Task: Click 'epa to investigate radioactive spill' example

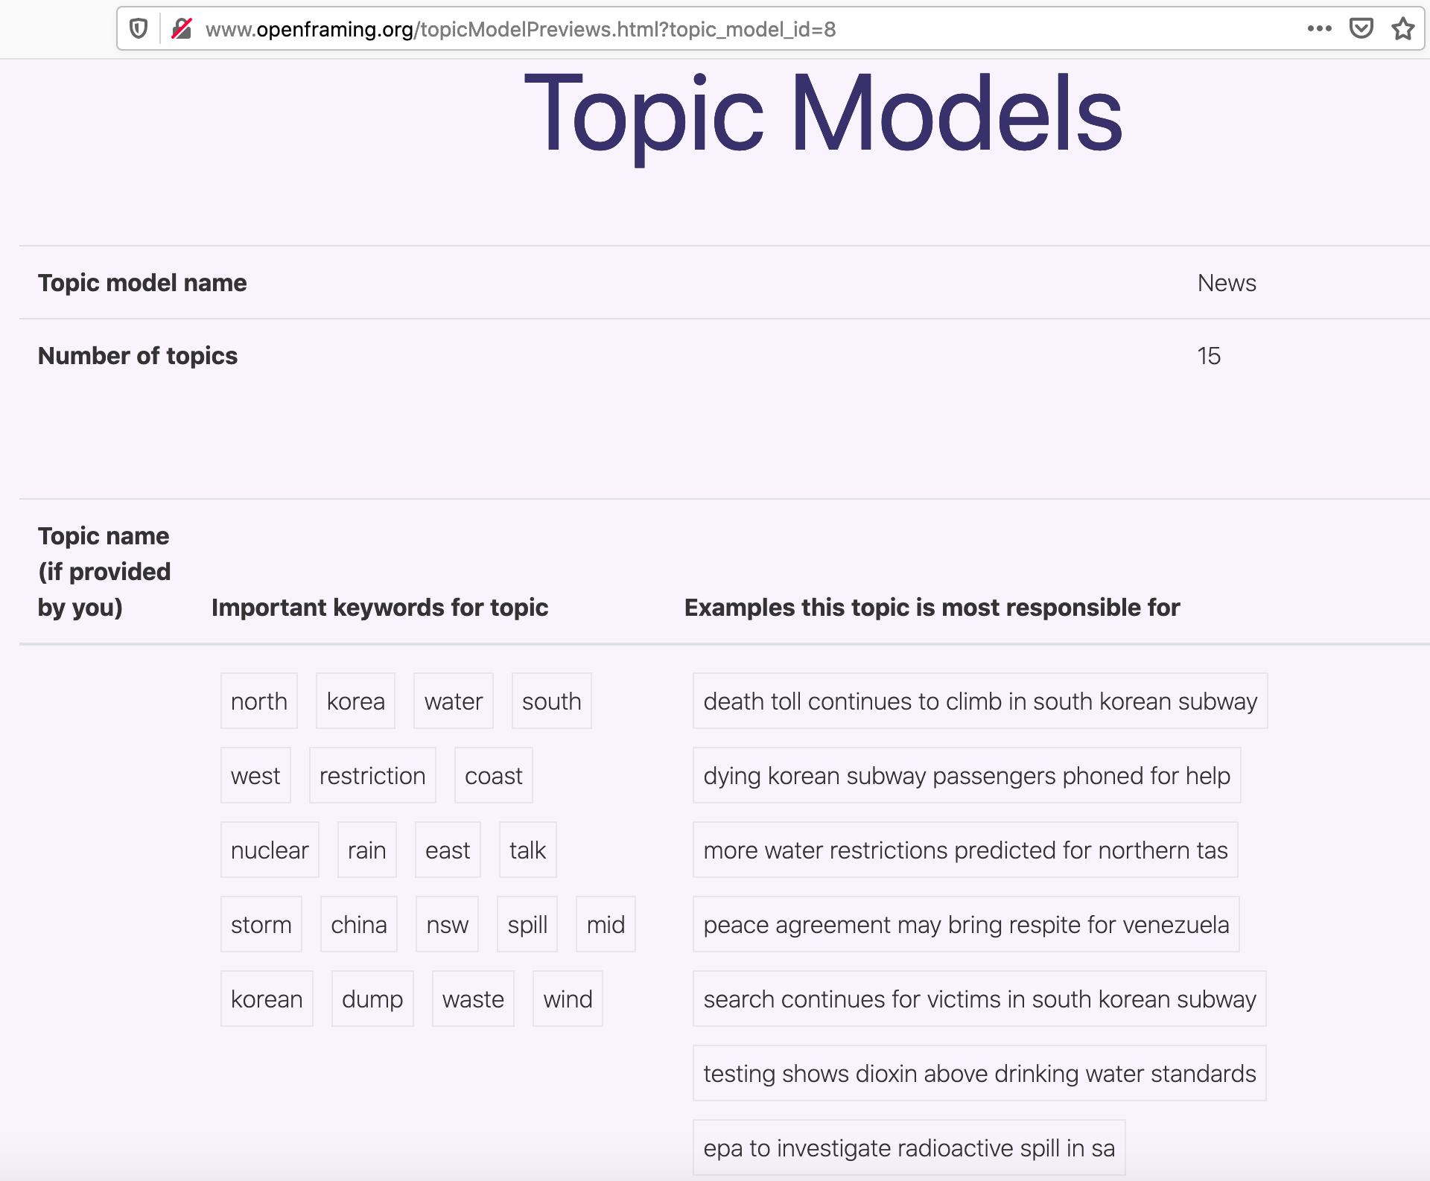Action: coord(908,1148)
